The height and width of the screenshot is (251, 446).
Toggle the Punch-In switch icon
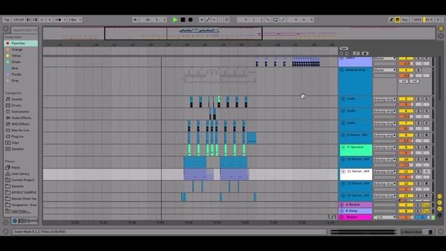[x=268, y=20]
